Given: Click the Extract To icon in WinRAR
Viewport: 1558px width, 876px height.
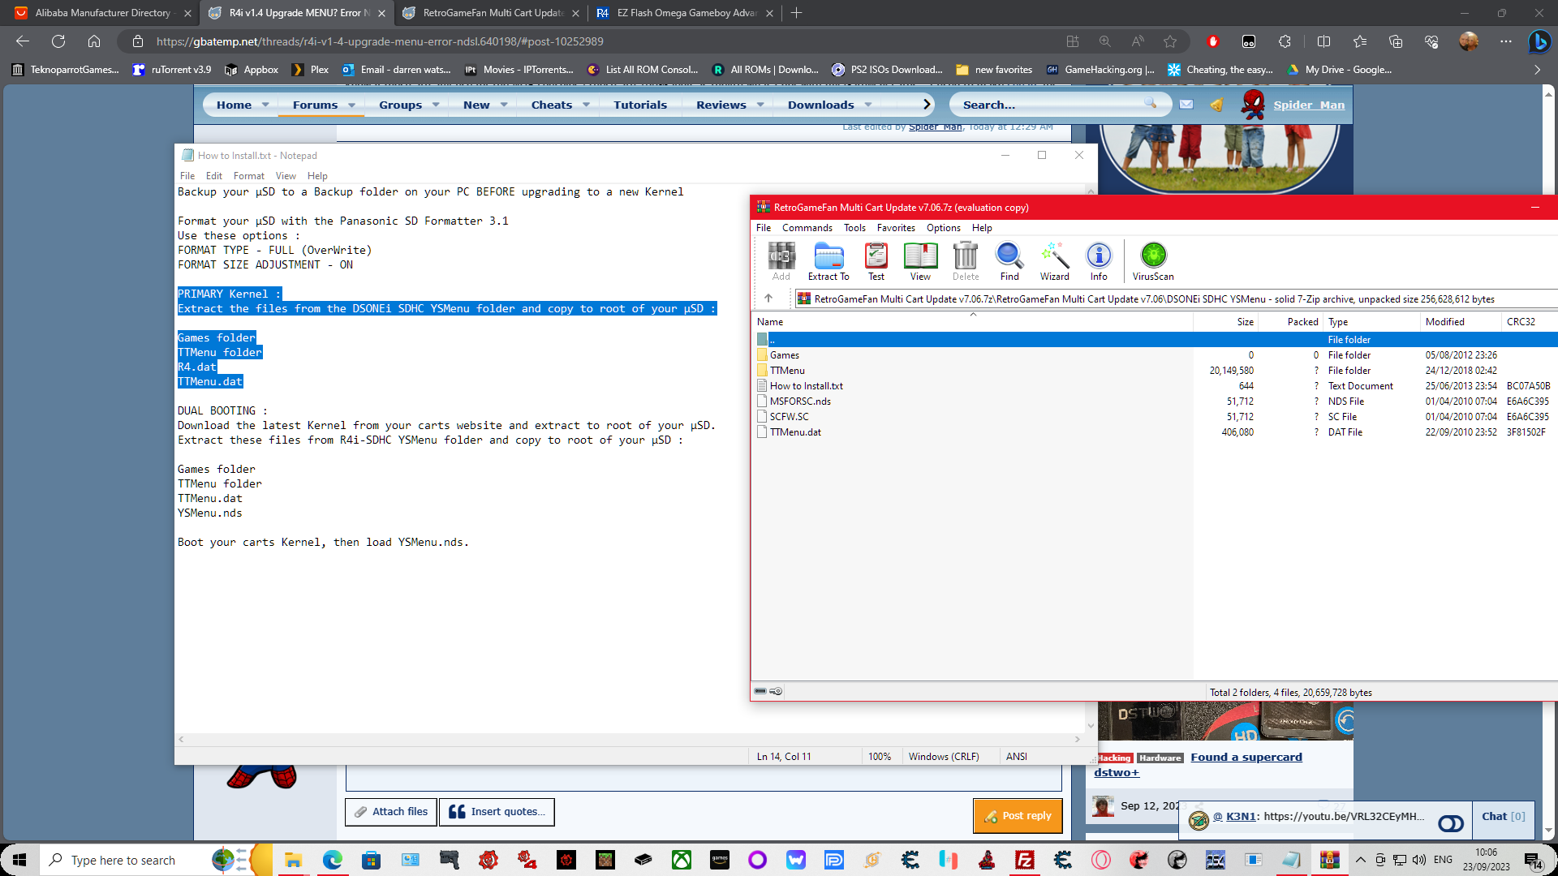Looking at the screenshot, I should (x=828, y=261).
